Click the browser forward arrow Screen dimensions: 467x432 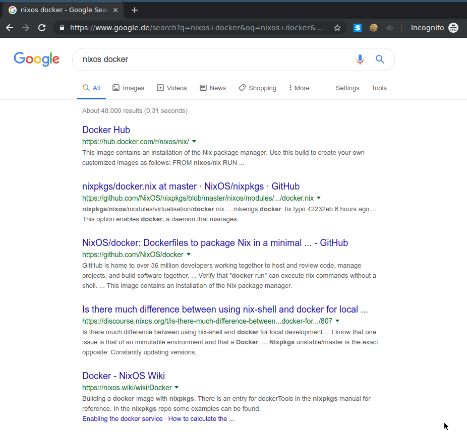(x=26, y=28)
